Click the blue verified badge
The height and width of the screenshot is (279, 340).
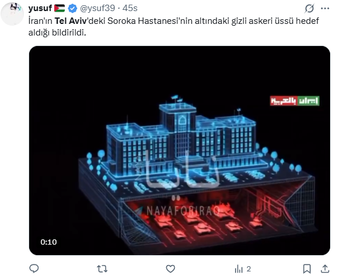tap(72, 9)
